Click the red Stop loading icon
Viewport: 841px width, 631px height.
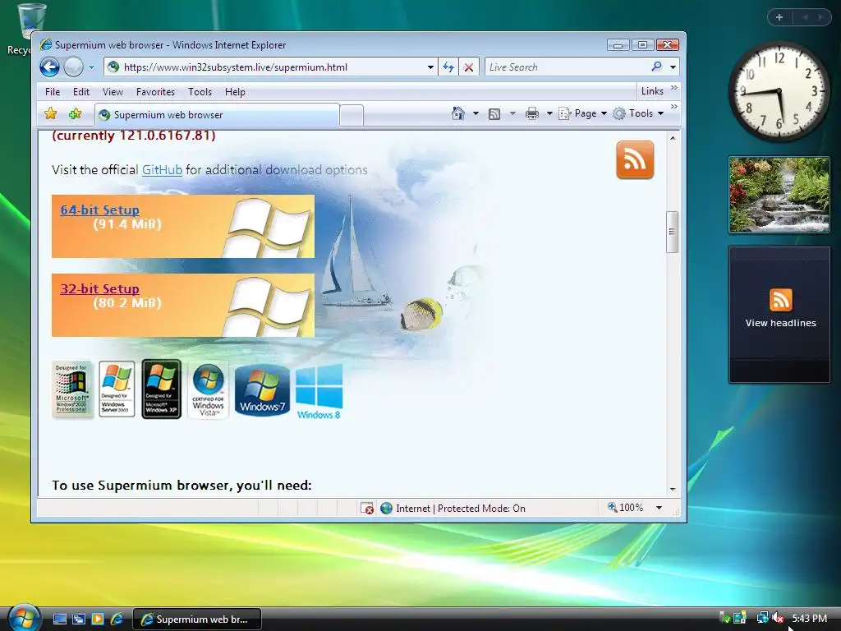(x=468, y=67)
